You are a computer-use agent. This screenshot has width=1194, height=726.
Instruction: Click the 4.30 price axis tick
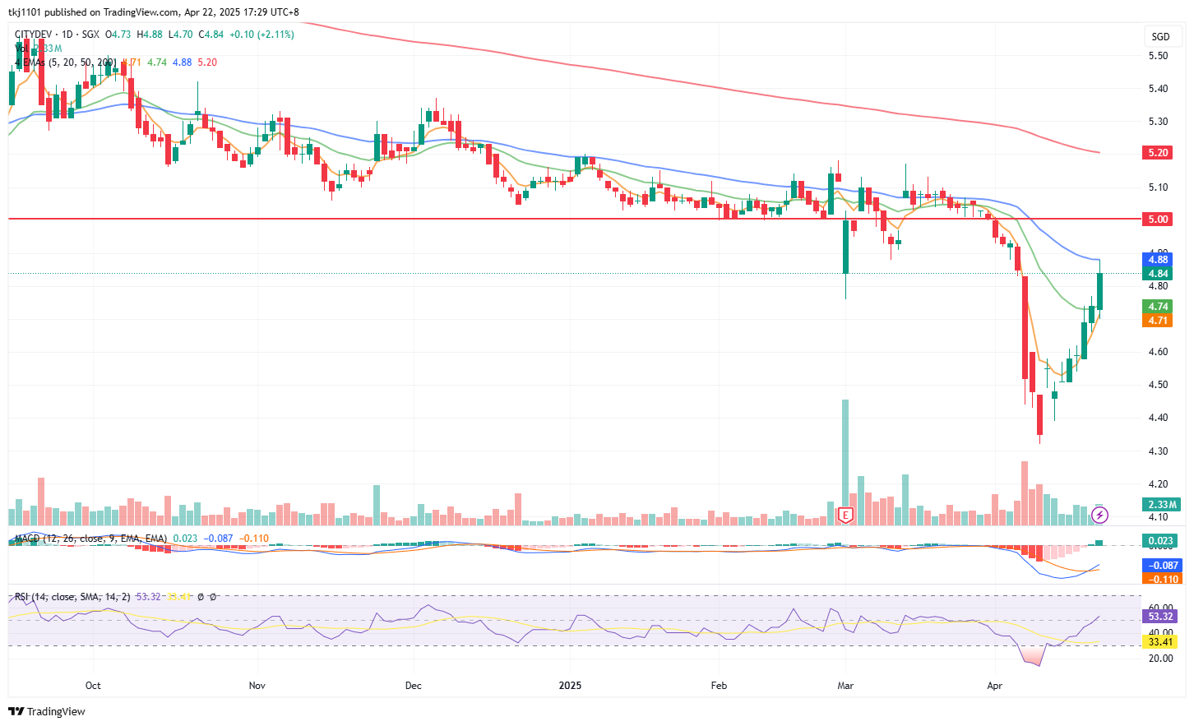1158,451
